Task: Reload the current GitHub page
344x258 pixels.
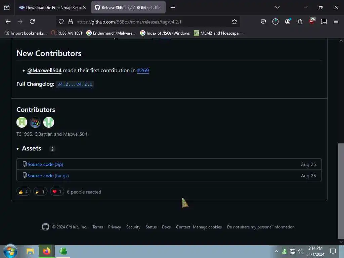Action: [x=32, y=21]
